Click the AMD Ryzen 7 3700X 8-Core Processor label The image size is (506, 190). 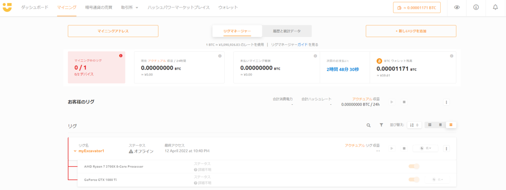tap(114, 166)
